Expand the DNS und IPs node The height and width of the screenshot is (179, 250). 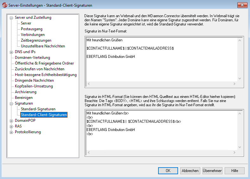[12, 52]
